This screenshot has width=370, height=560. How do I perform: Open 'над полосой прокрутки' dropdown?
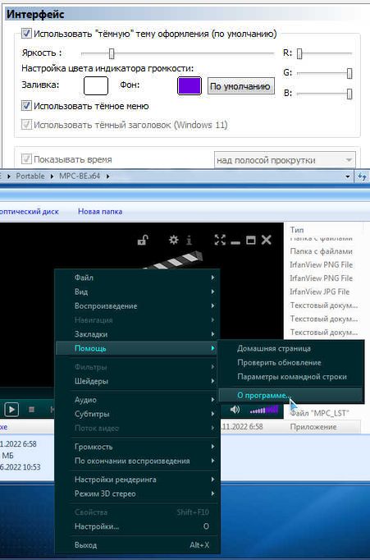click(x=285, y=160)
